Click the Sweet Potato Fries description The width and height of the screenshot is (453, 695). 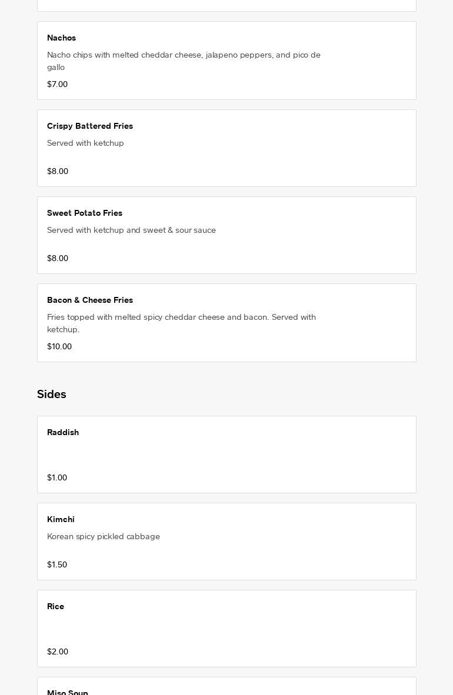131,230
